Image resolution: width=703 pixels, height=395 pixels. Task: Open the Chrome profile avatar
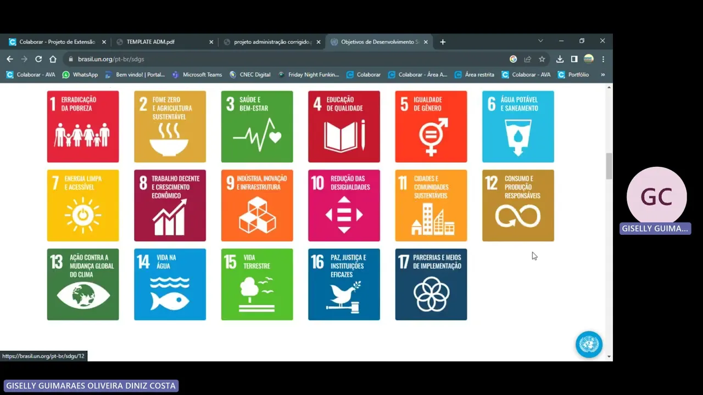(589, 59)
